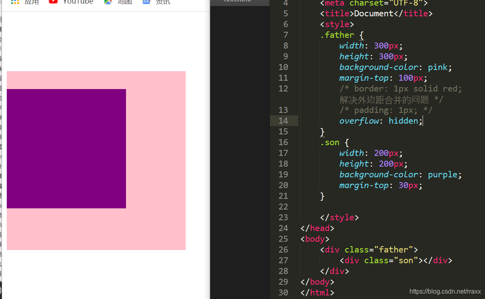The width and height of the screenshot is (485, 299).
Task: Click the closing </html> tag
Action: 317,293
